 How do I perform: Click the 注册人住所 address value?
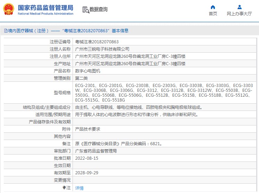pos(130,56)
